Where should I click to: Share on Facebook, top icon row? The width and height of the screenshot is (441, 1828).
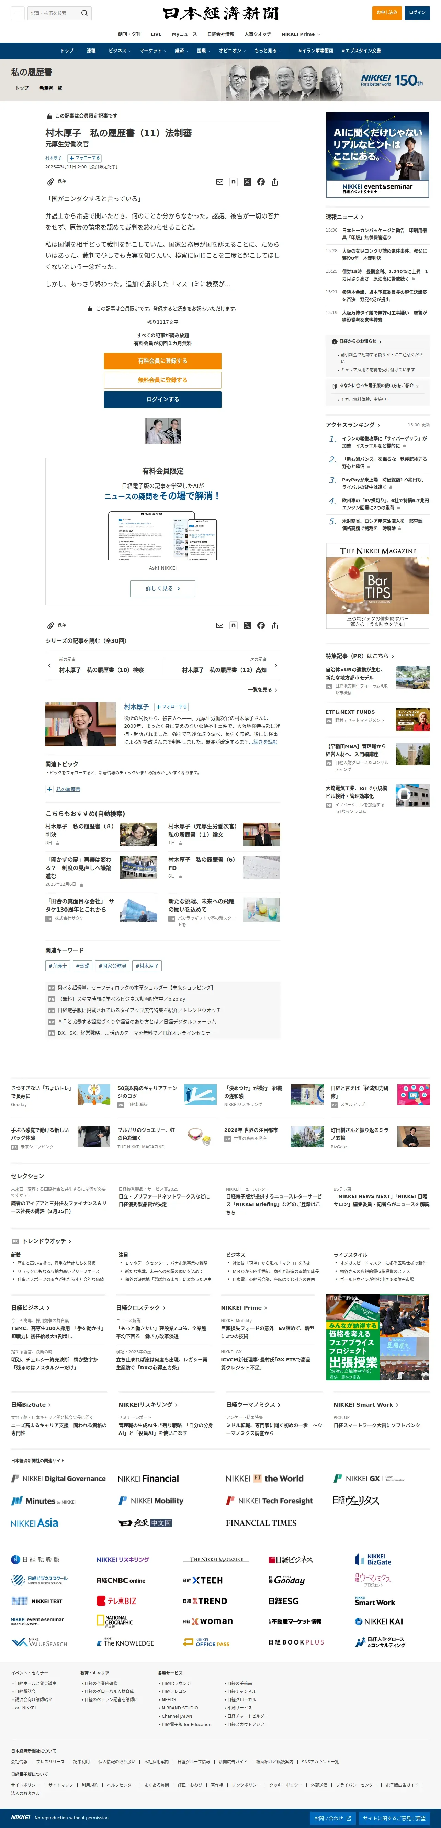tap(261, 182)
